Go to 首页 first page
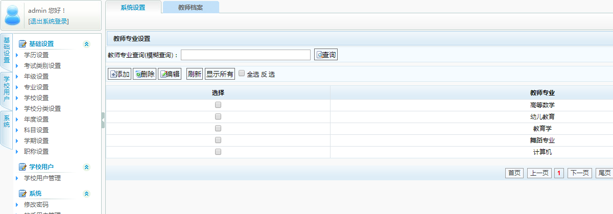This screenshot has width=613, height=214. 514,173
